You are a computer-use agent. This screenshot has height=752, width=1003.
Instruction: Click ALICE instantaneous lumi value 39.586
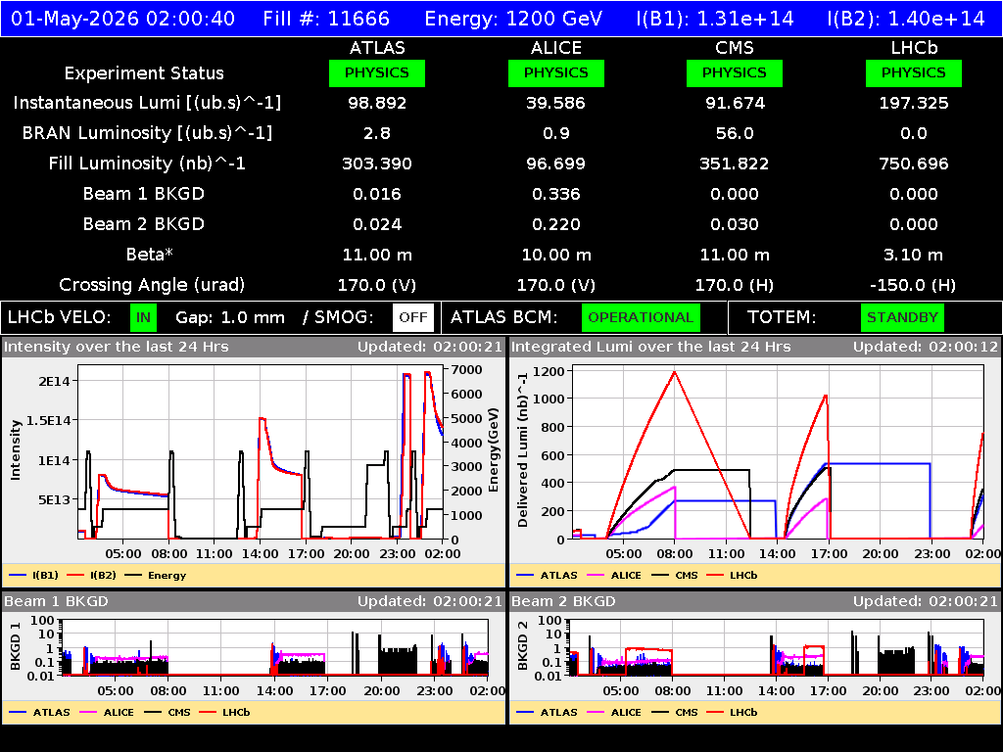tap(556, 103)
